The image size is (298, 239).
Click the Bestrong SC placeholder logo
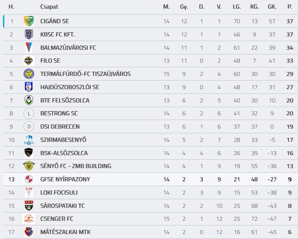point(29,113)
